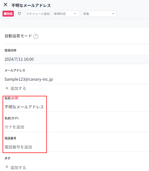Click the 電話番号 label

tap(10, 138)
